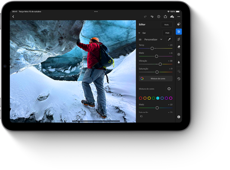Viewport: 230px width, 170px height.
Task: Select the white balance eyedropper
Action: click(x=169, y=39)
